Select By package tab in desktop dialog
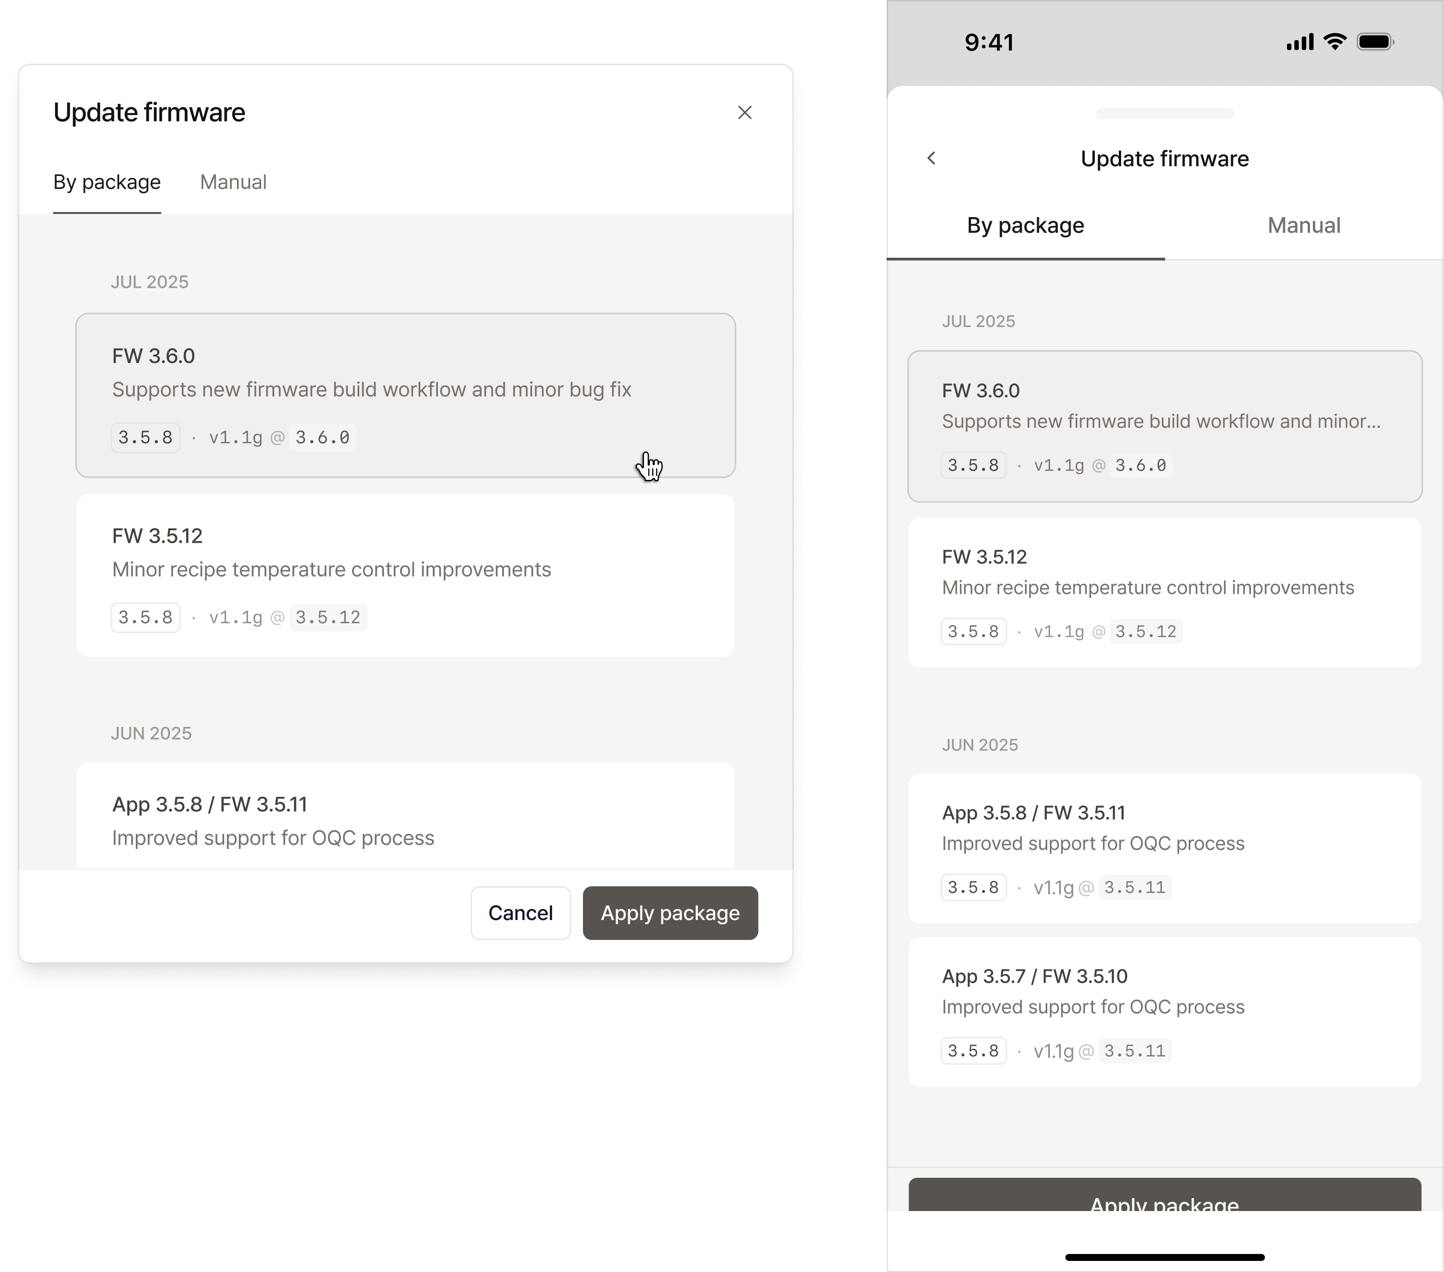 (107, 182)
